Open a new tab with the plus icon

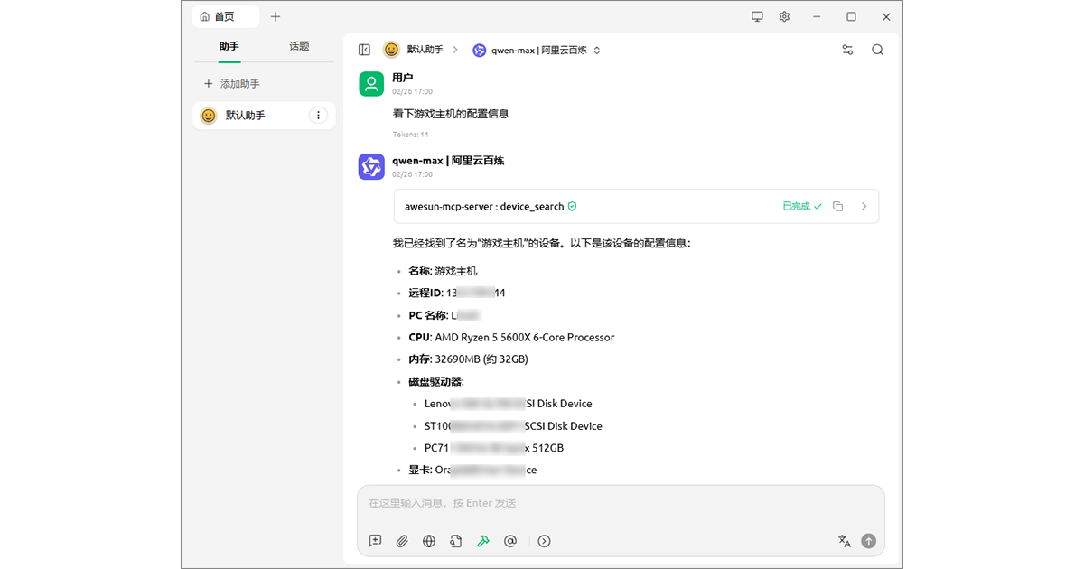[x=276, y=16]
